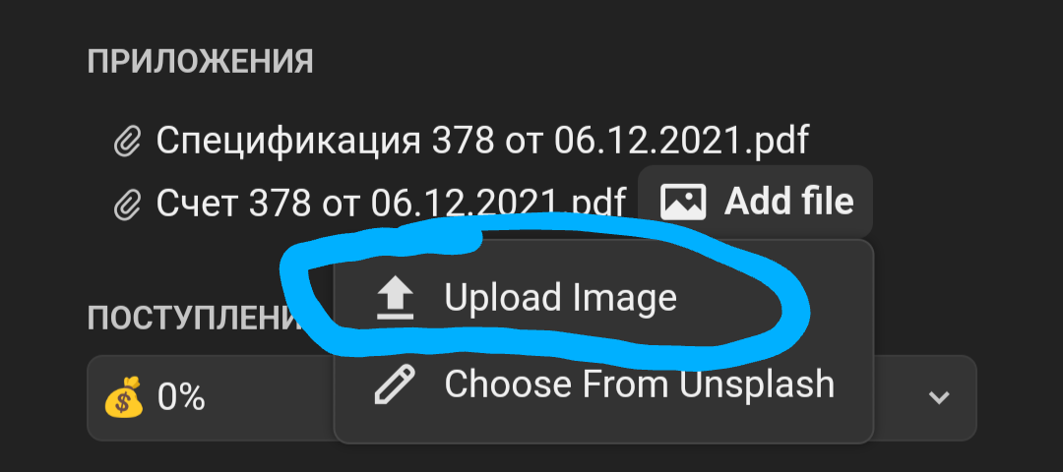Choose From Unsplash menu option
Image resolution: width=1063 pixels, height=472 pixels.
[x=603, y=383]
